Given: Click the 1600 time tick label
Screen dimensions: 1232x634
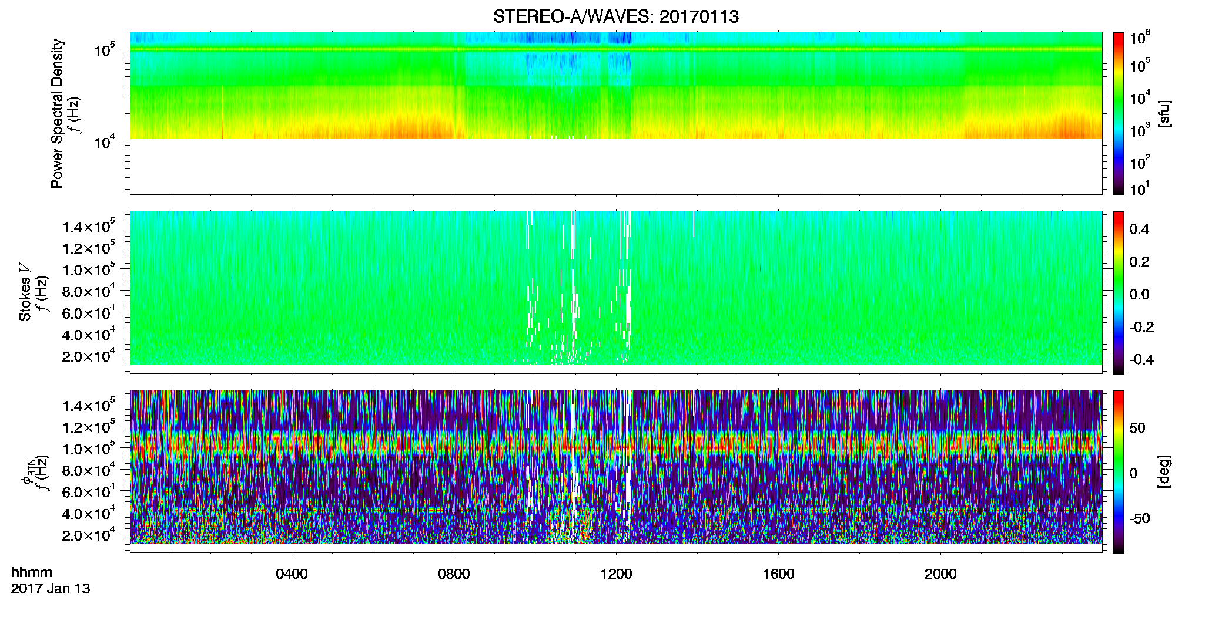Looking at the screenshot, I should (x=778, y=574).
